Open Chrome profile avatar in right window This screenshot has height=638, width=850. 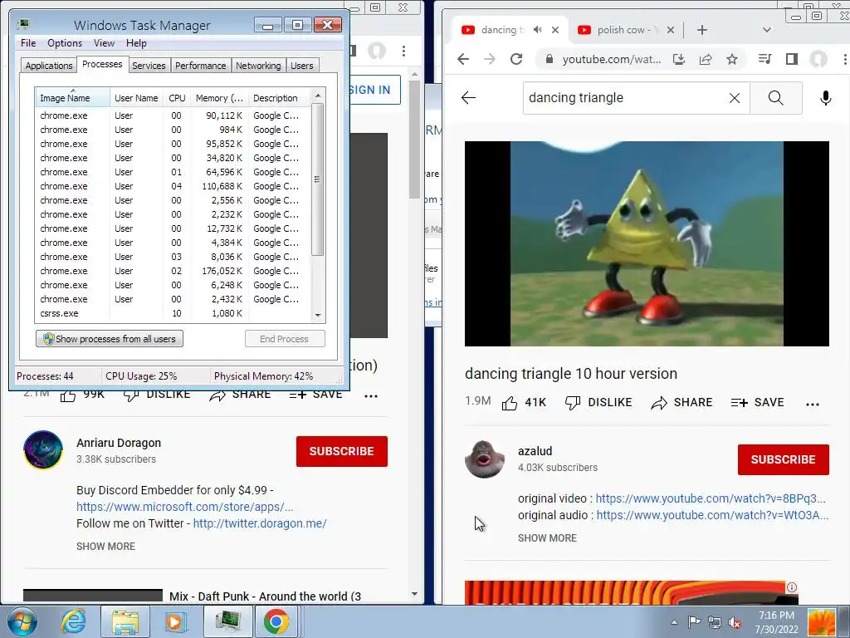click(x=818, y=59)
